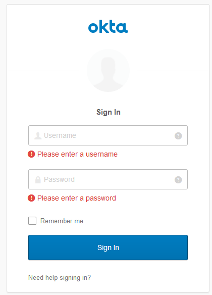Click the Username placeholder text
Screen dimensions: 212x295
tap(60, 135)
